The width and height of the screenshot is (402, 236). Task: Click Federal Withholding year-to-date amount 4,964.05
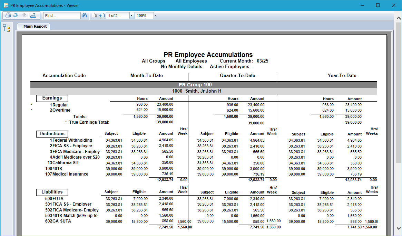[x=354, y=141]
